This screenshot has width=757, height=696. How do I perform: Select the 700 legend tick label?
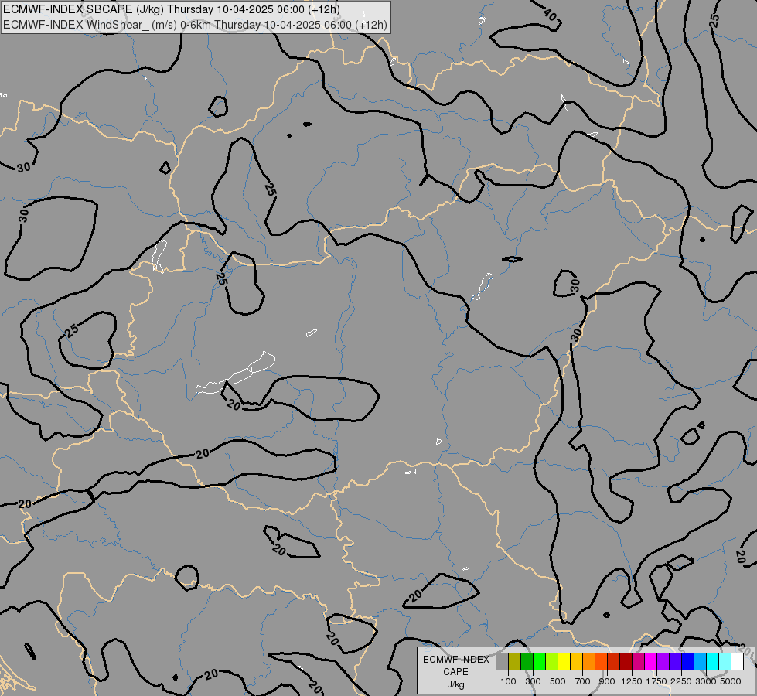(x=583, y=681)
